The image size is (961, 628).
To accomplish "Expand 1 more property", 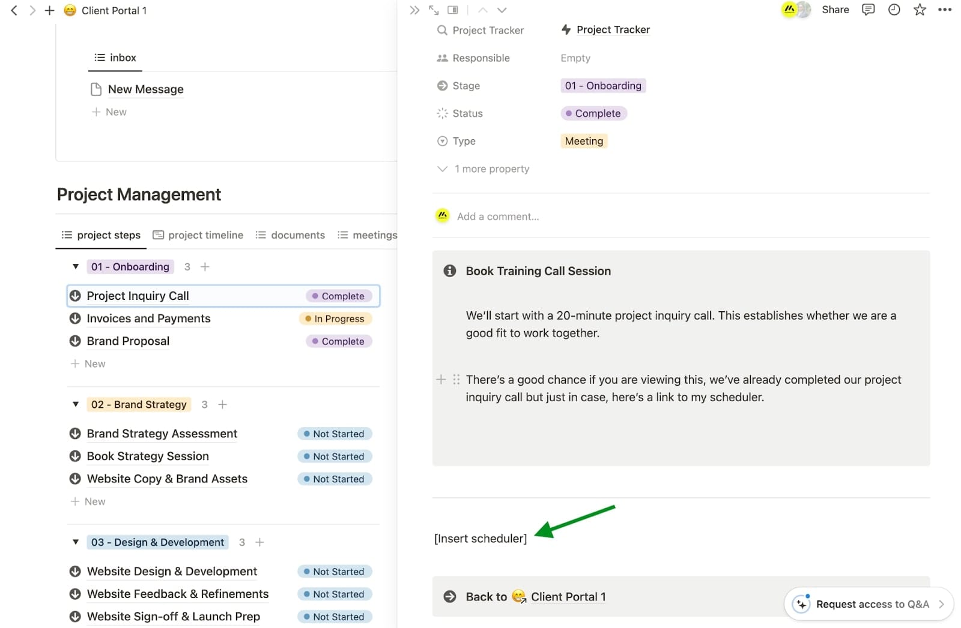I will pyautogui.click(x=491, y=169).
